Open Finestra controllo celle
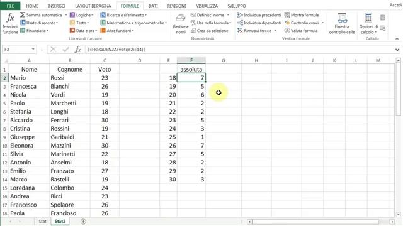Screen dimensions: 403x226 (x=342, y=24)
